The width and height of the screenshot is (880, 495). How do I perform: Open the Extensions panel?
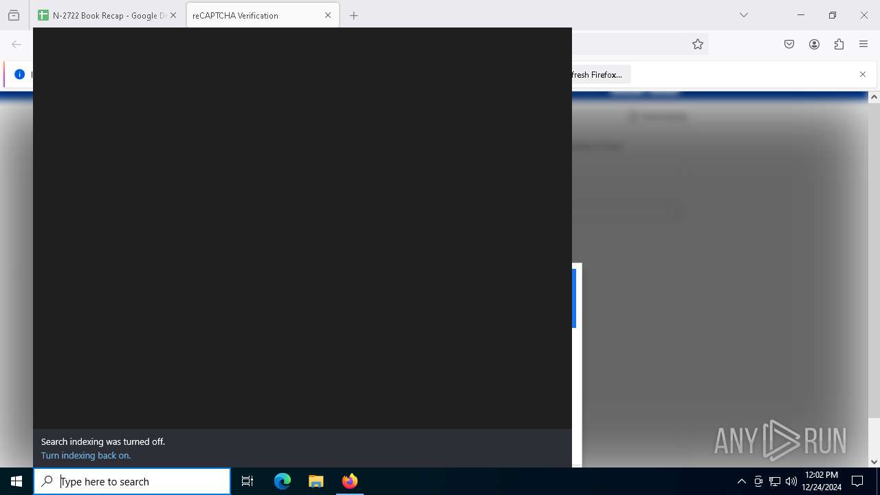839,44
